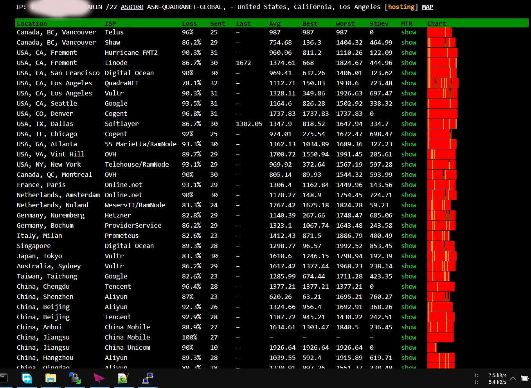Click the '7.5 kB/s' upload speed readout
Viewport: 531px width, 388px height.
497,375
